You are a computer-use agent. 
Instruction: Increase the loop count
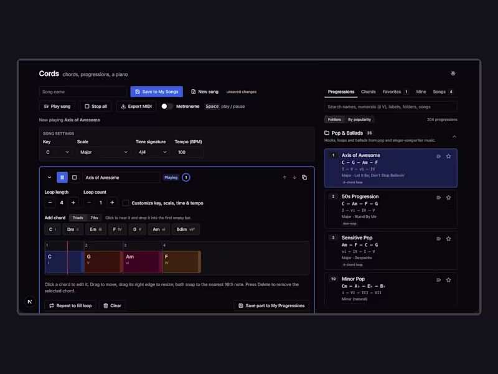[112, 203]
